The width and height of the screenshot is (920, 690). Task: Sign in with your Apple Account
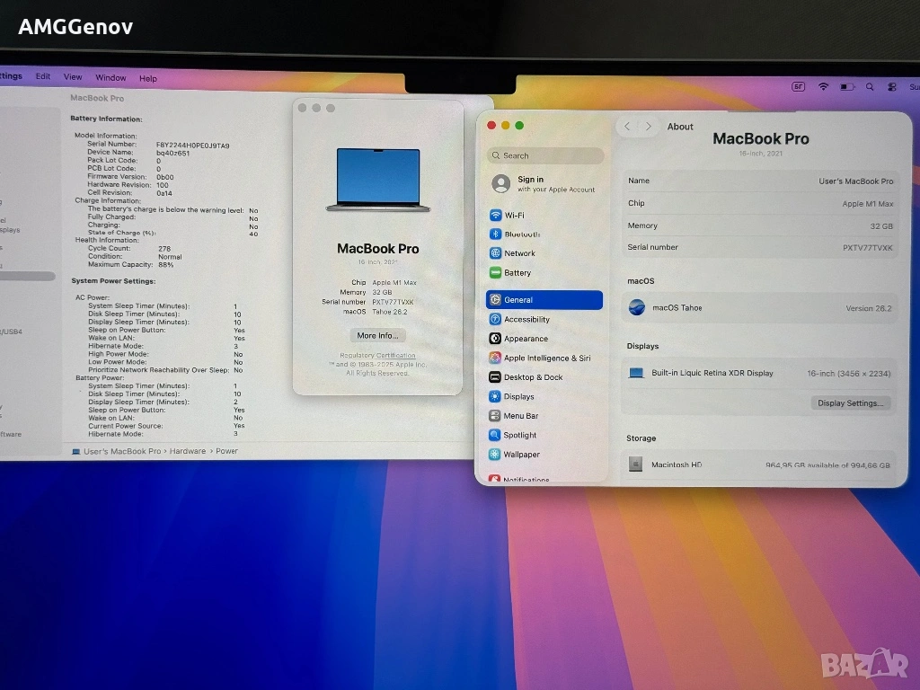544,184
